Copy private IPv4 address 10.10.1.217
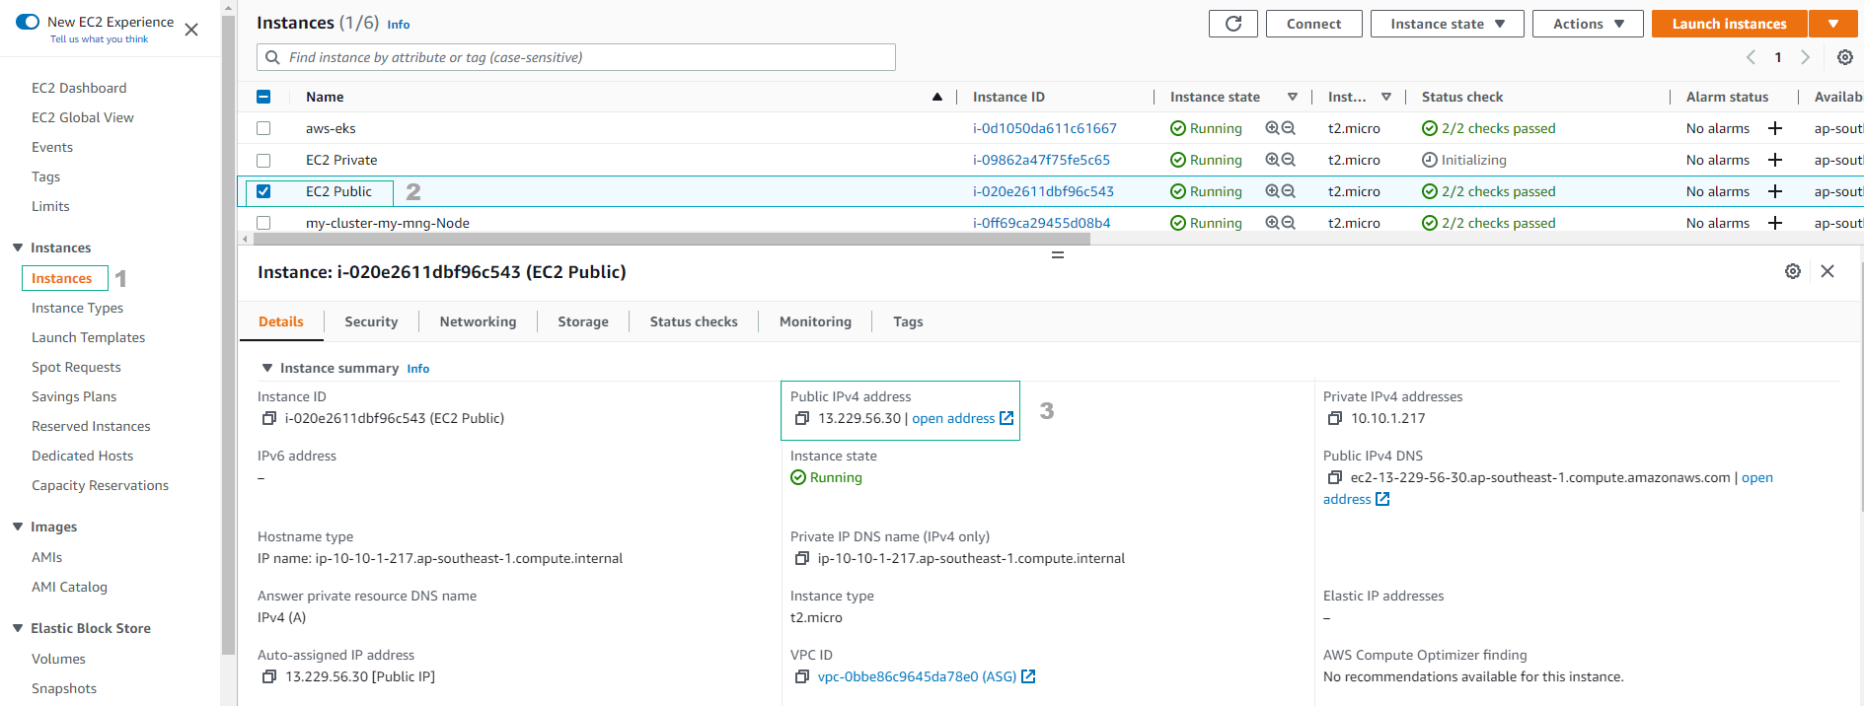The height and width of the screenshot is (706, 1864). click(1334, 418)
